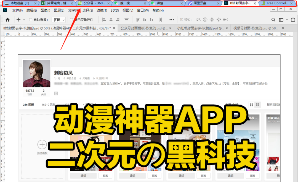Close the 公众号封面模板 document tab
Screen dimensions: 298x182
(x=171, y=28)
